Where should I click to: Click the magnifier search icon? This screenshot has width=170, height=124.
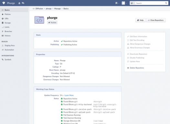click(166, 3)
